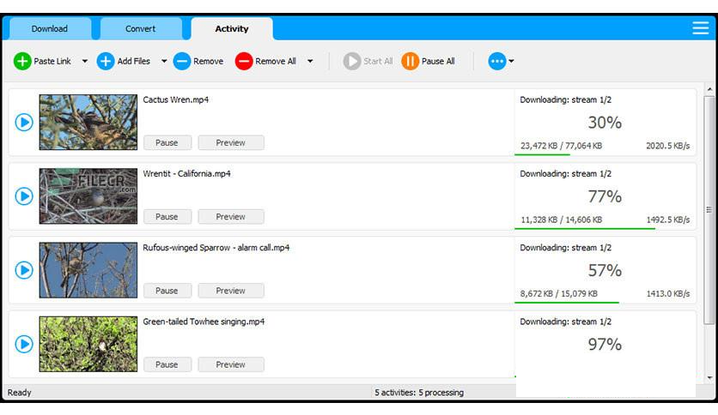Click the Green-tailed Towhee video thumbnail
Viewport: 718px width, 415px height.
pyautogui.click(x=88, y=344)
